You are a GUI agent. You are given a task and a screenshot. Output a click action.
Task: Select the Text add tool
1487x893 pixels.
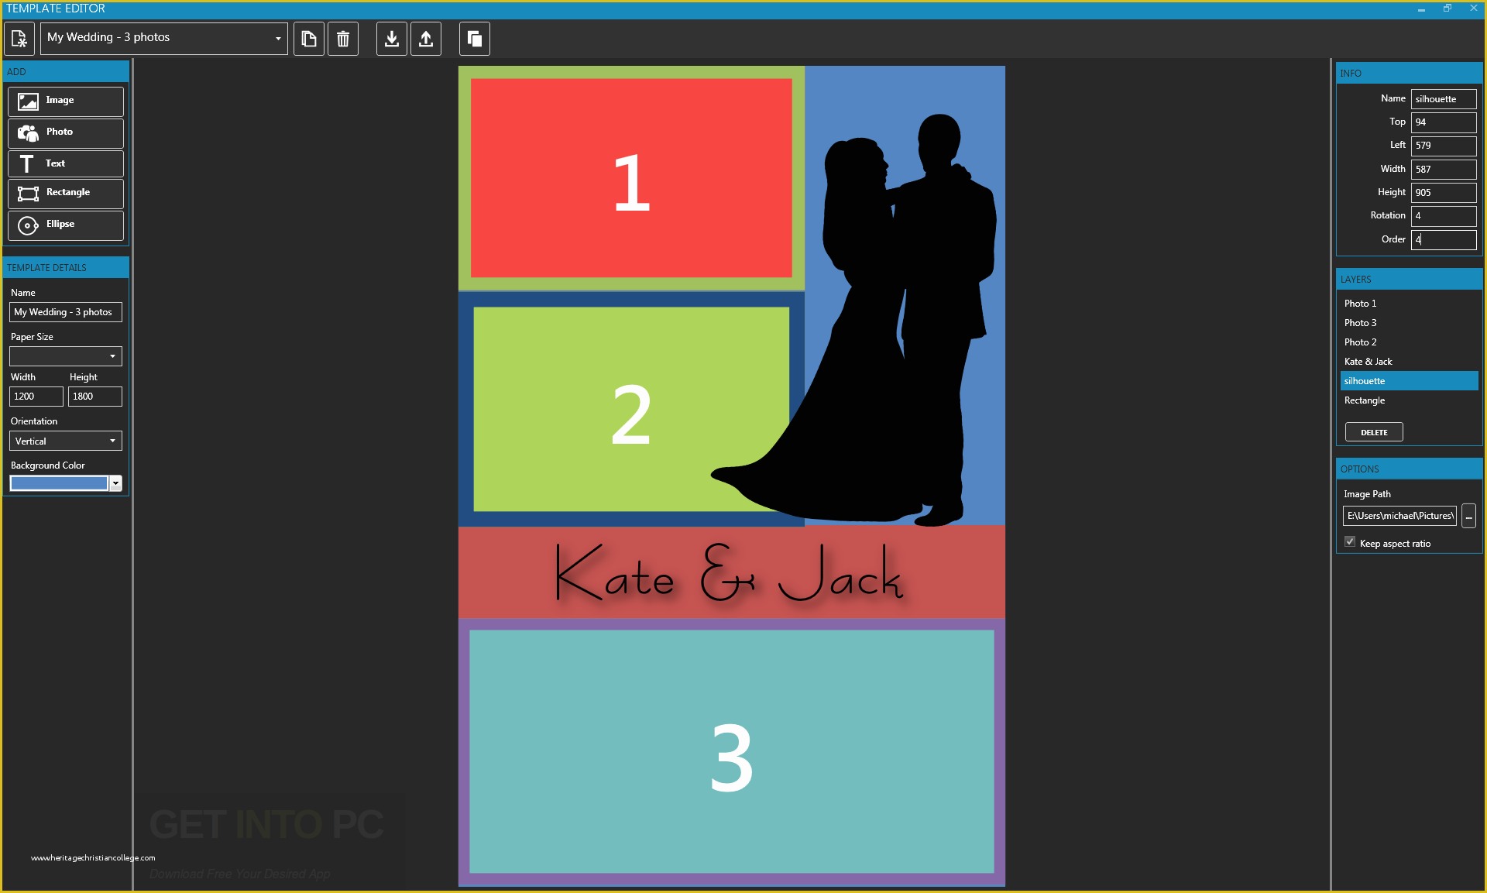[x=66, y=161]
